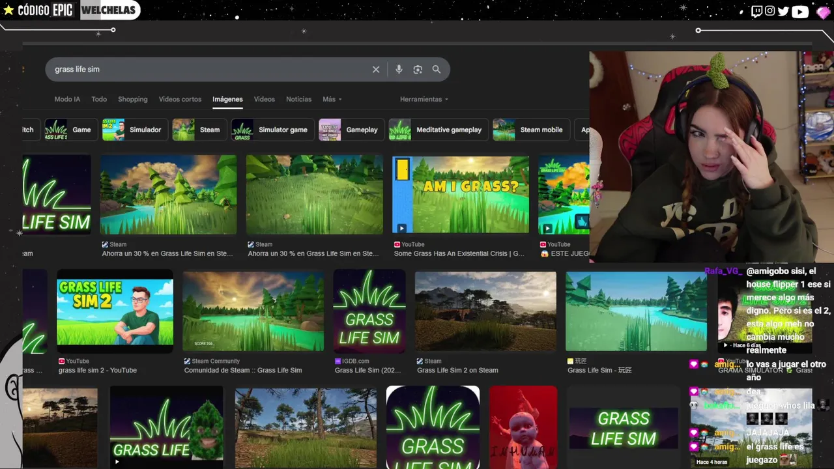Filter images by the Simulator game chip
Image resolution: width=834 pixels, height=469 pixels.
(x=273, y=130)
